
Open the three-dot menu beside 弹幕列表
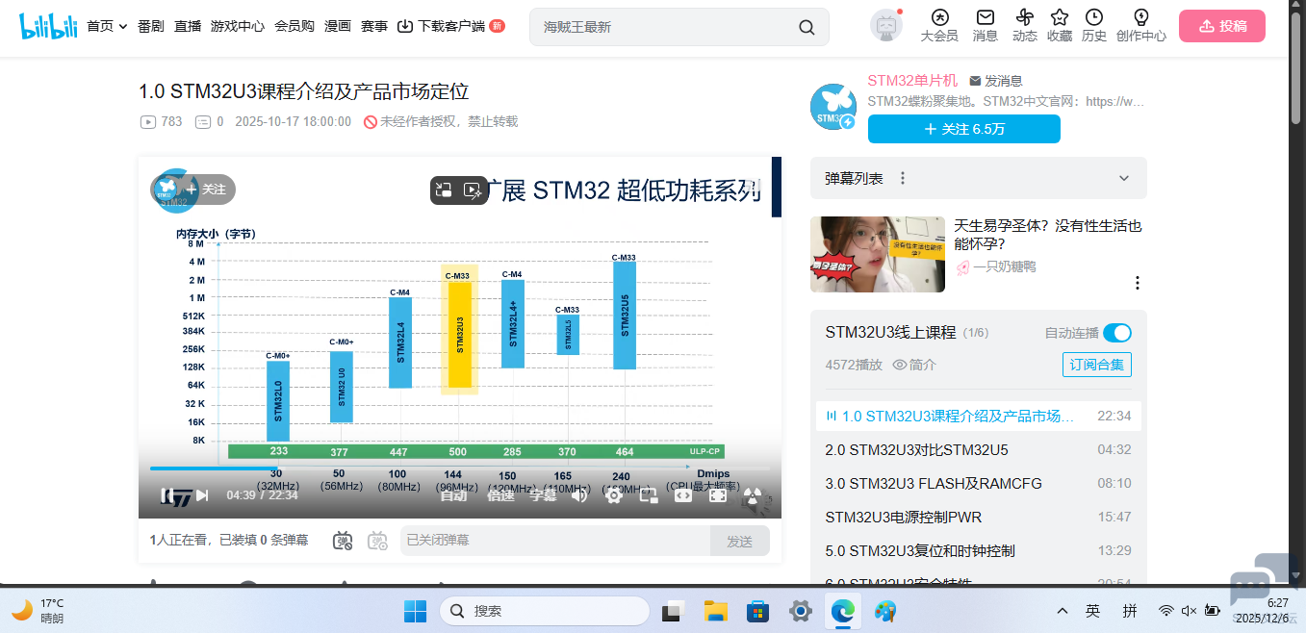coord(903,178)
